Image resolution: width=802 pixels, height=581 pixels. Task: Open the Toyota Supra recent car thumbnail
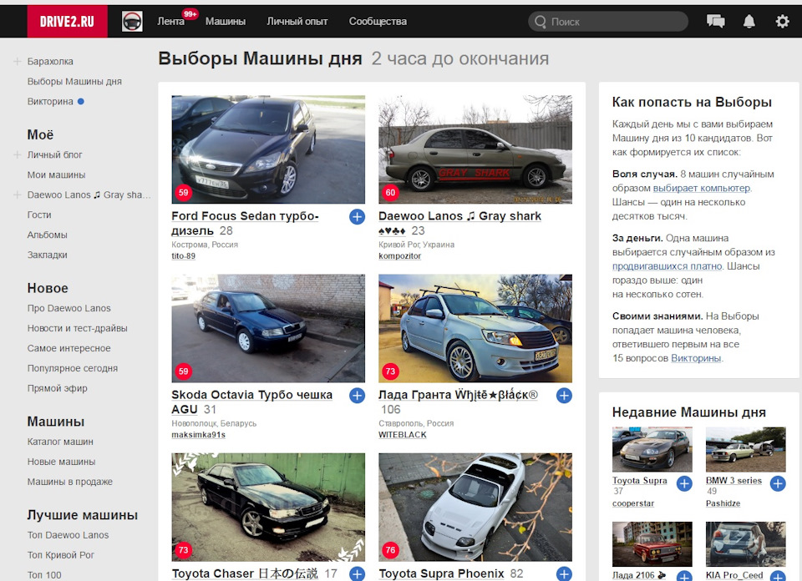[652, 449]
